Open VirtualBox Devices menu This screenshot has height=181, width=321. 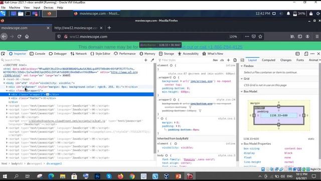click(x=49, y=8)
